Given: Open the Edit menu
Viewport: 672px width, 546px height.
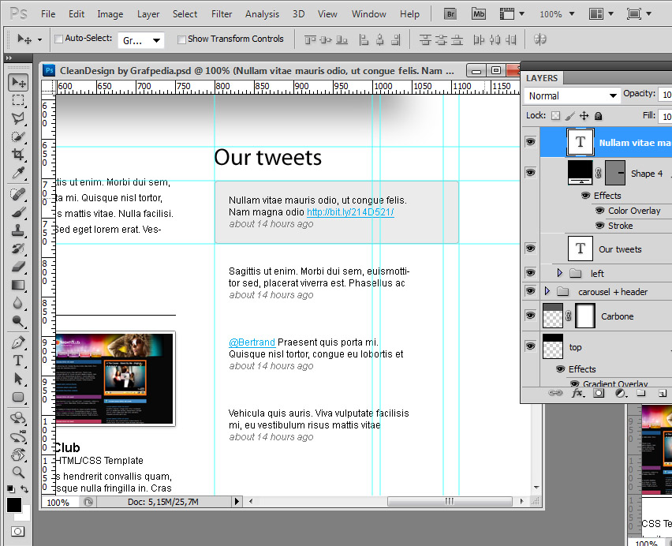Looking at the screenshot, I should pos(77,14).
